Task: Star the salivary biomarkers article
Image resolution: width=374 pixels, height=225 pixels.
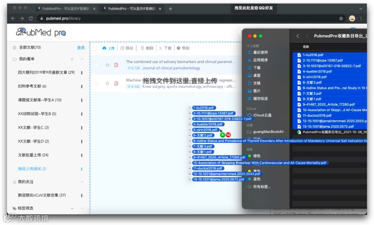Action: (x=107, y=65)
